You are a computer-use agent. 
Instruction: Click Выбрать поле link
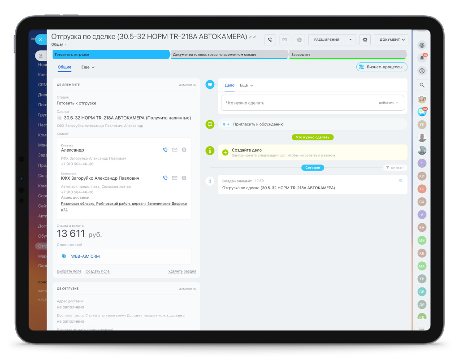[x=69, y=271]
